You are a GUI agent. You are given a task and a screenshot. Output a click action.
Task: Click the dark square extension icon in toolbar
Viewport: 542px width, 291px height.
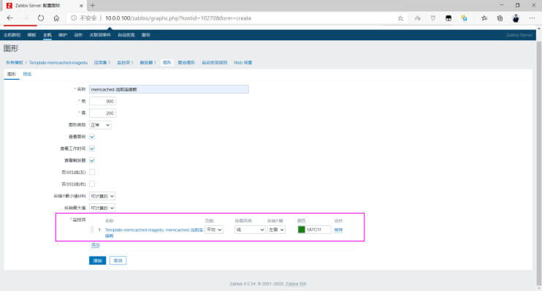[449, 18]
